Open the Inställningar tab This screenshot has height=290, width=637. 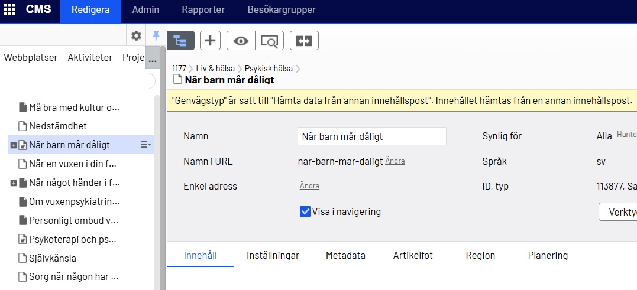273,256
